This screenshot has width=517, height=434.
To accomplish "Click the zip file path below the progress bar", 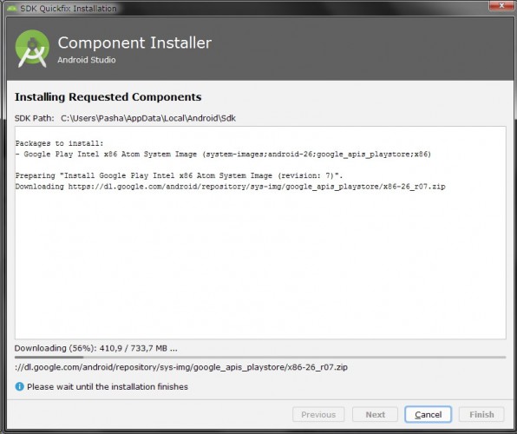I will coord(181,367).
